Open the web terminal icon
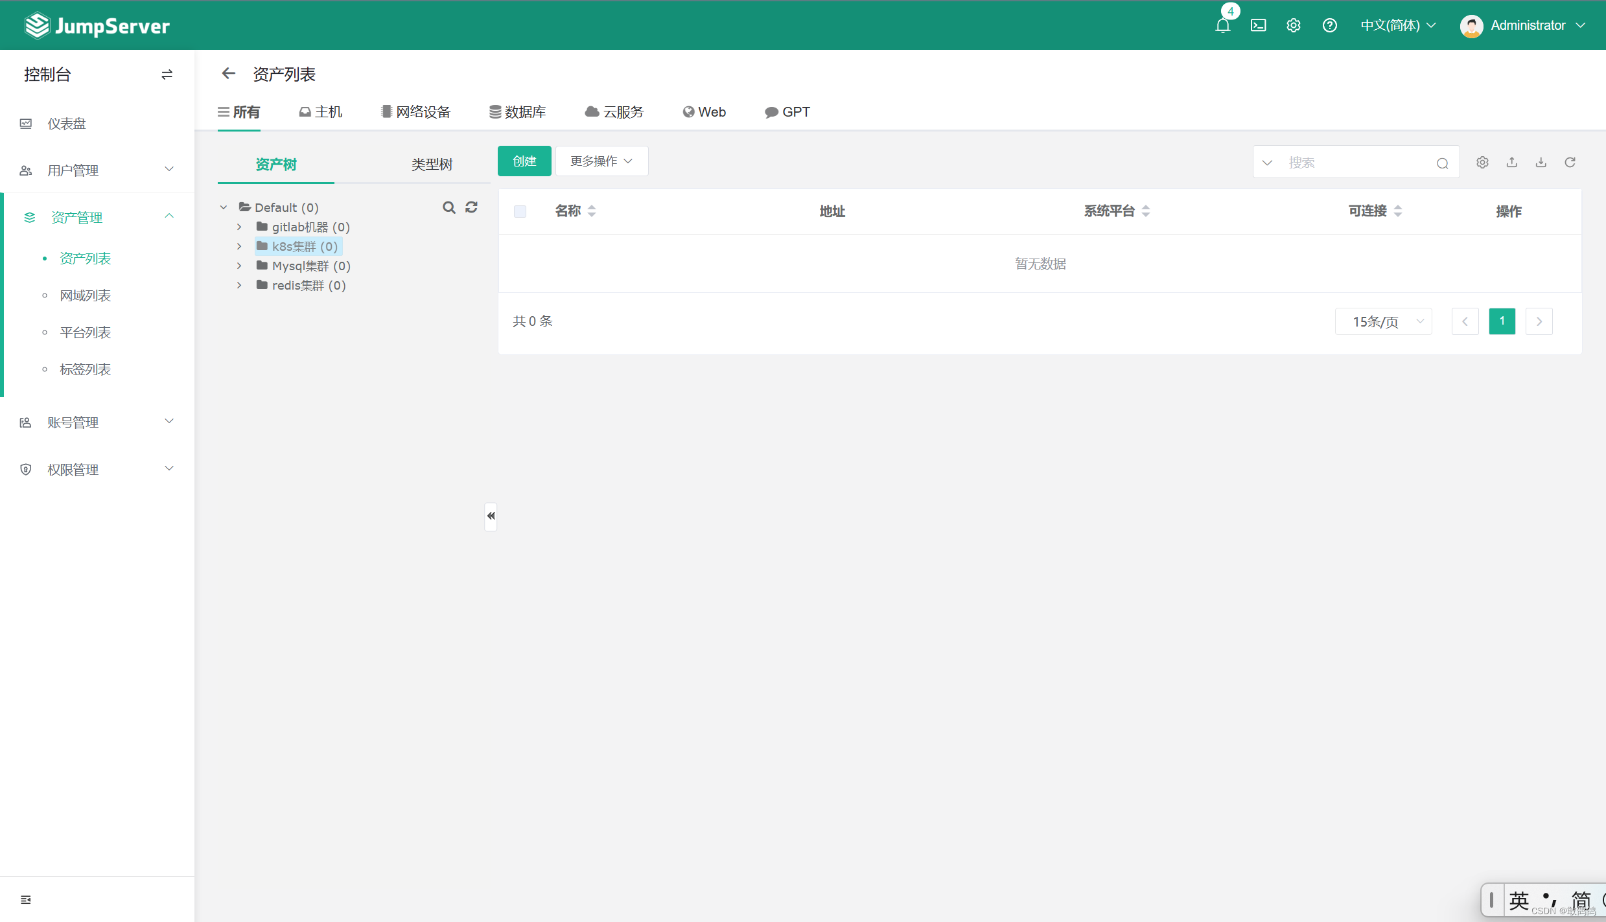 (1258, 25)
